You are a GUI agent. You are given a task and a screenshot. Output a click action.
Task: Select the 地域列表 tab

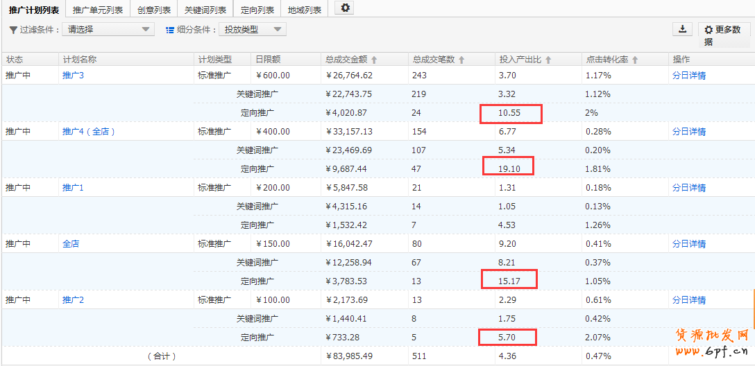pyautogui.click(x=305, y=10)
